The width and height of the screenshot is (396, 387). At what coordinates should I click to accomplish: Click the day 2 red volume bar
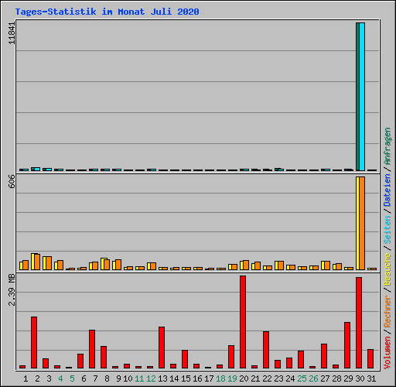click(x=34, y=342)
